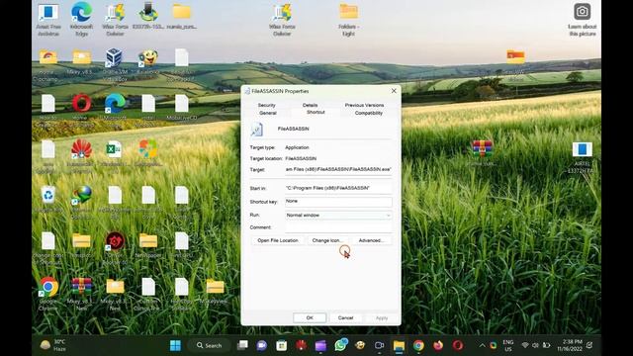Open the notification icon beside the clock
The width and height of the screenshot is (633, 356).
[589, 345]
